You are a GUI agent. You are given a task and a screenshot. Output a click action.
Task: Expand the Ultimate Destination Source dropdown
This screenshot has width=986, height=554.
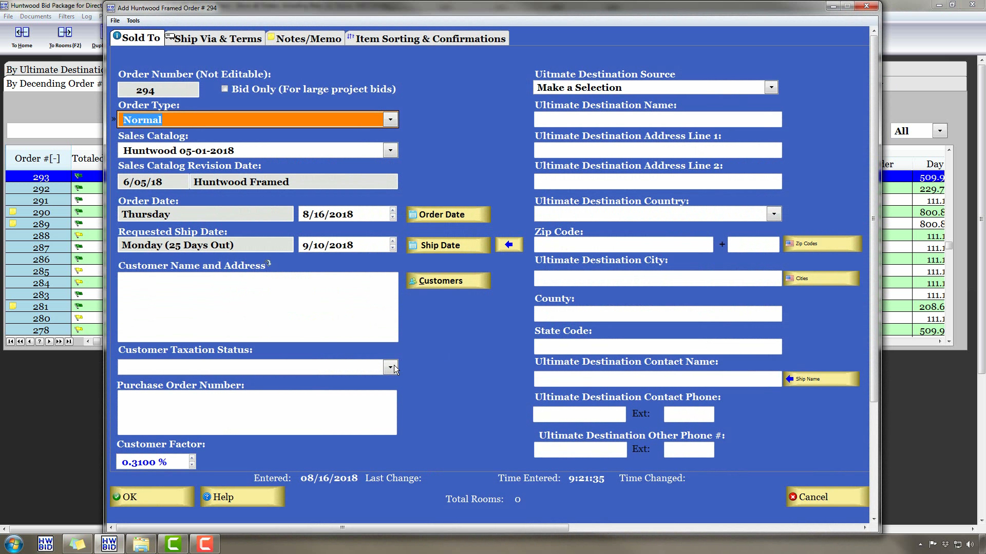click(x=771, y=87)
